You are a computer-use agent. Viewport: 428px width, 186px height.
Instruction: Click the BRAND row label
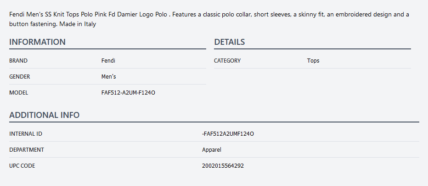point(18,60)
